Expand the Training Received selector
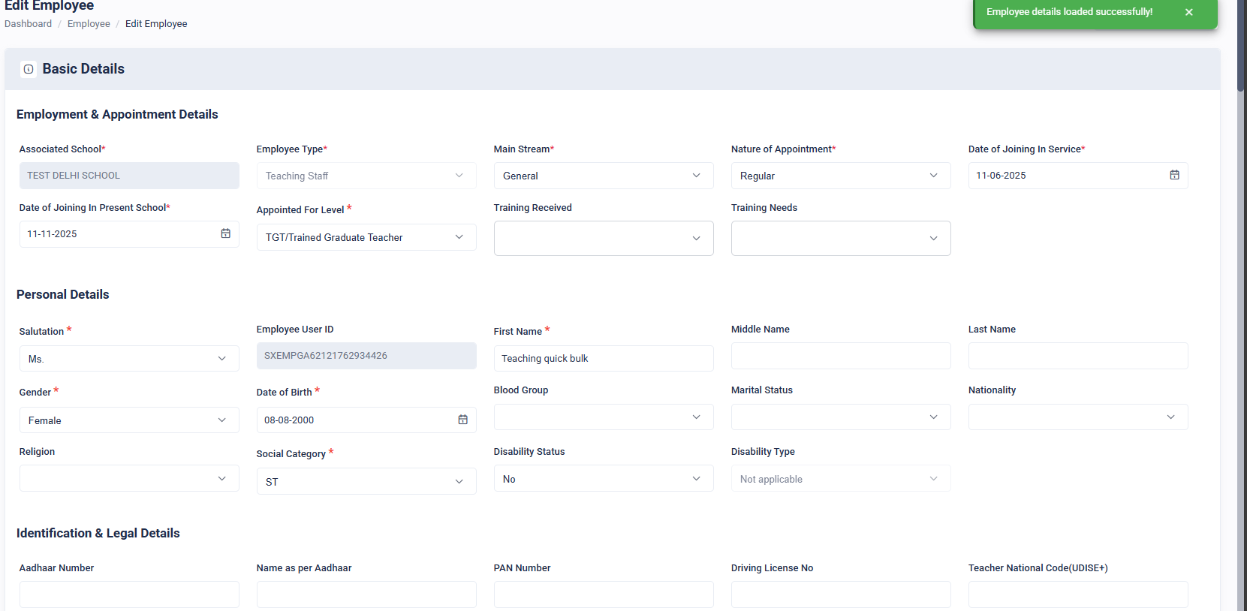Viewport: 1247px width, 611px height. (x=604, y=238)
